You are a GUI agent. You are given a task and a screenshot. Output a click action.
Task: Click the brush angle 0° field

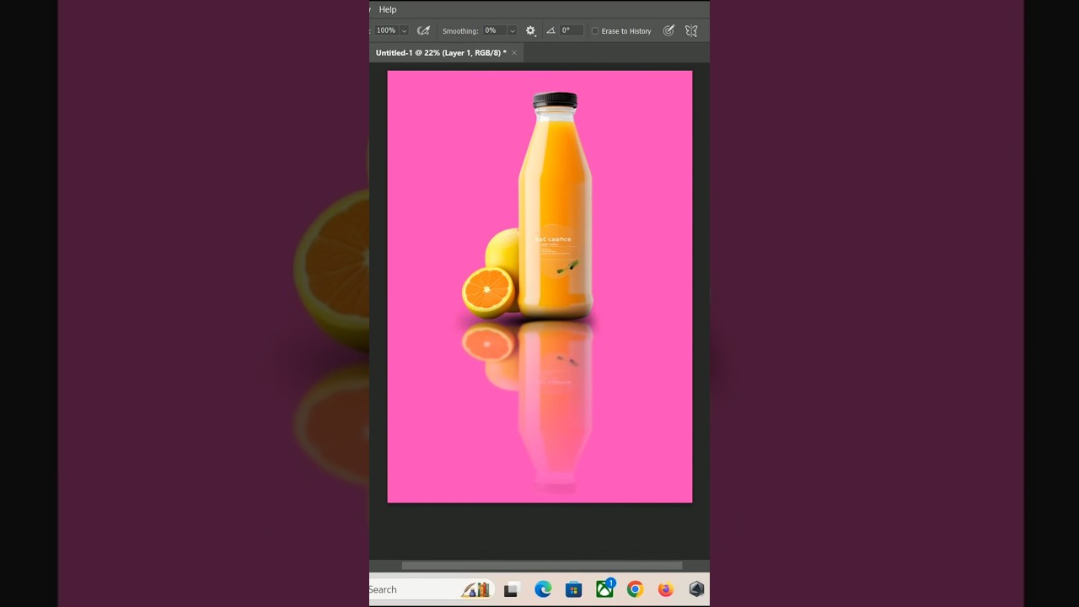(571, 30)
